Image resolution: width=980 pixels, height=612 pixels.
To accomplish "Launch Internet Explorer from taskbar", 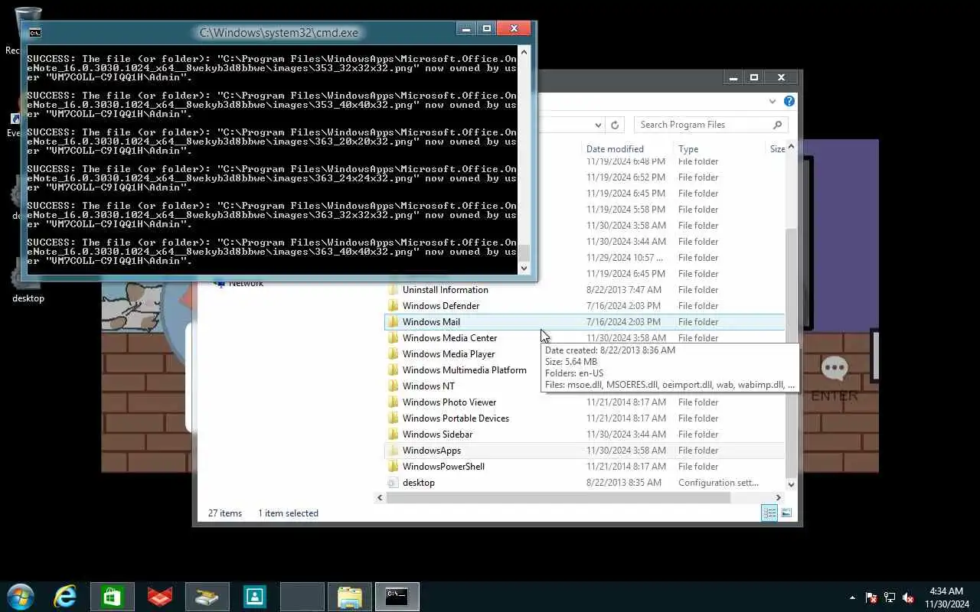I will [x=65, y=596].
